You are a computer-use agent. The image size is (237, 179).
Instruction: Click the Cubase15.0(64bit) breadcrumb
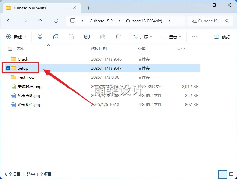(x=144, y=21)
